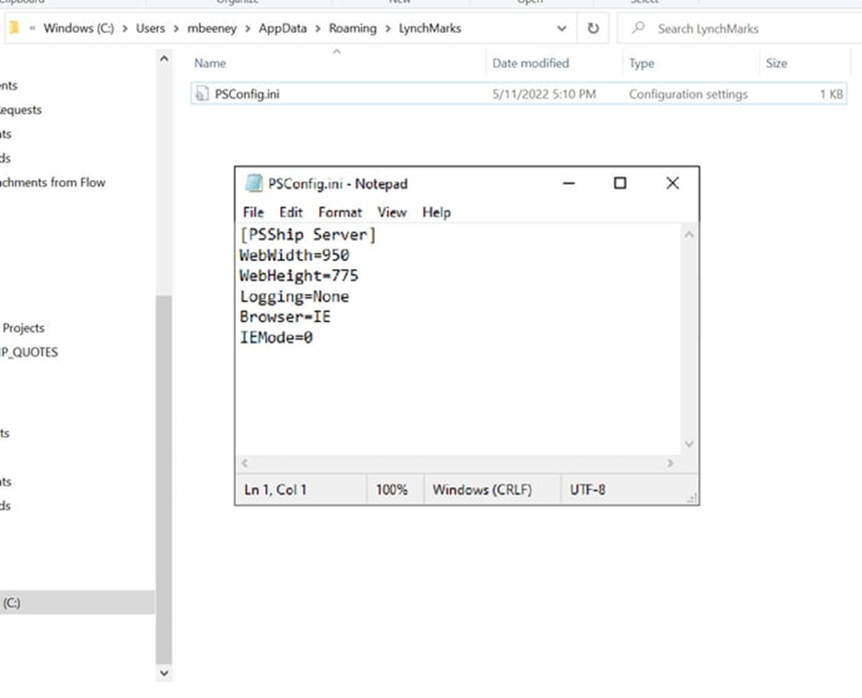The image size is (862, 698).
Task: Open the address bar history dropdown
Action: 561,27
